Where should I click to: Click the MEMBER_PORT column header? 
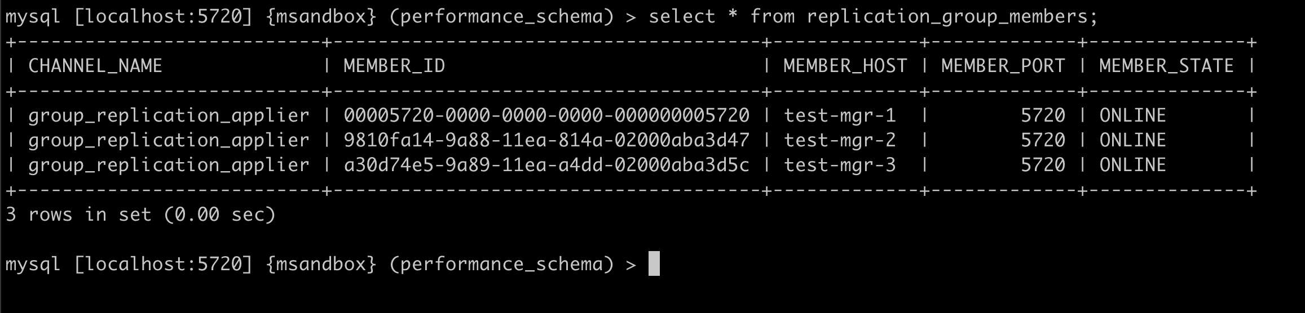click(1003, 66)
